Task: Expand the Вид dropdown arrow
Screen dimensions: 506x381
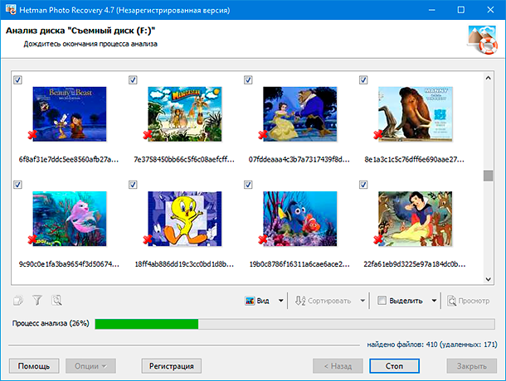Action: click(x=280, y=301)
